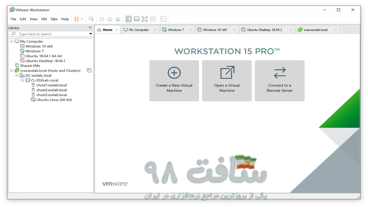Revert to snapshot toolbar icon

(110, 19)
